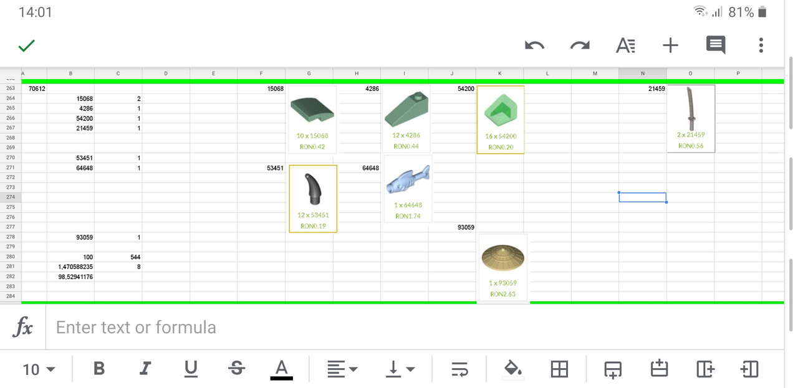Toggle text wrapping

coord(459,369)
